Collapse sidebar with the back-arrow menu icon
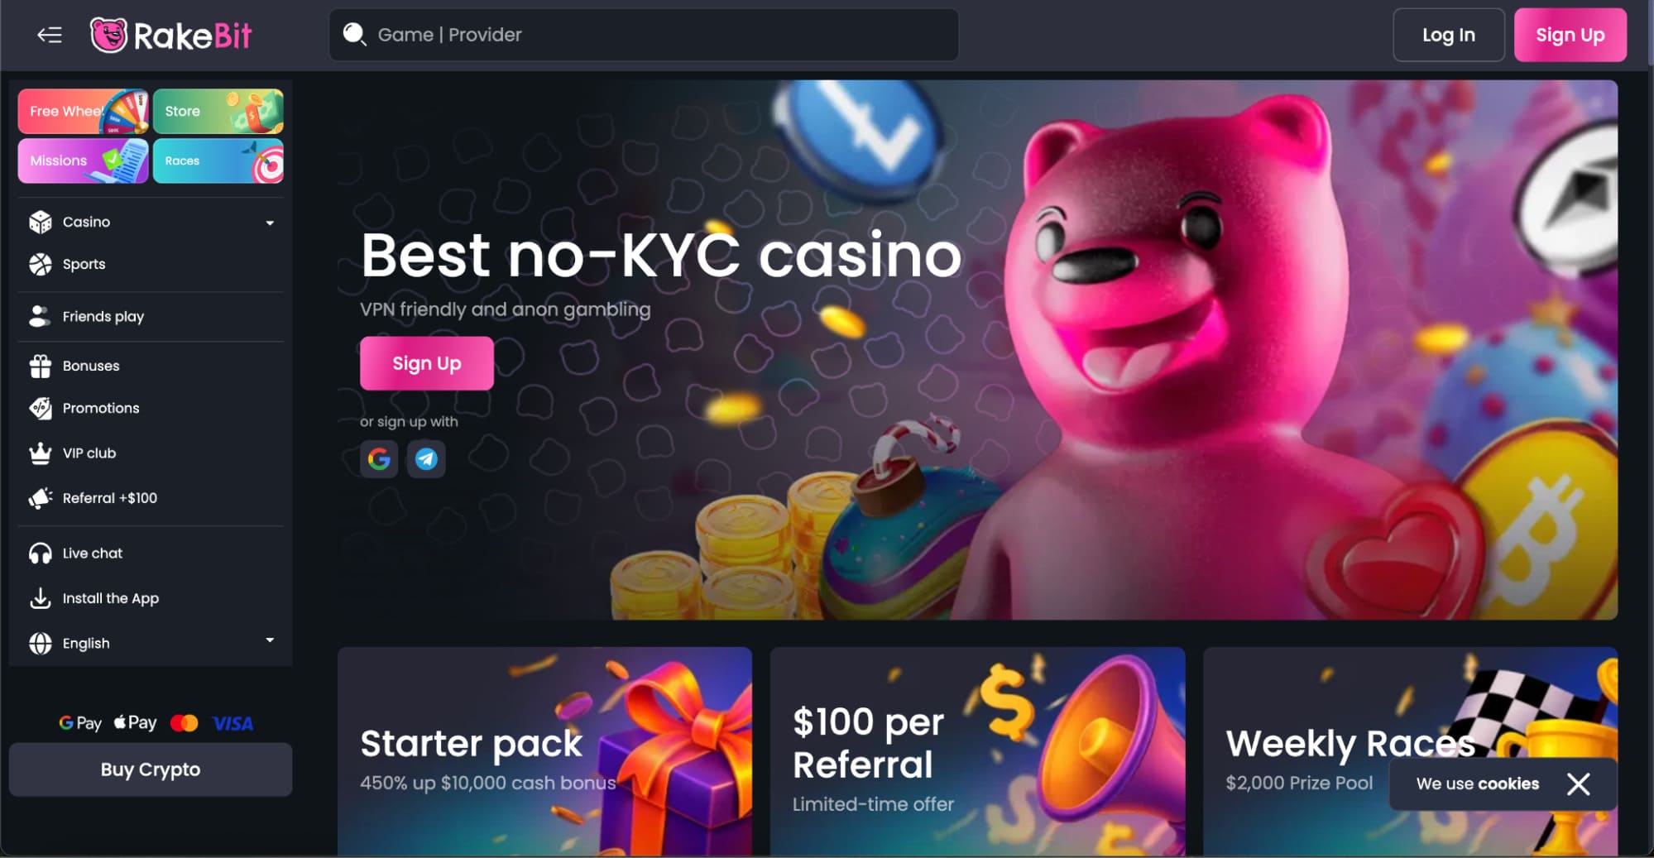Viewport: 1654px width, 858px height. tap(50, 35)
